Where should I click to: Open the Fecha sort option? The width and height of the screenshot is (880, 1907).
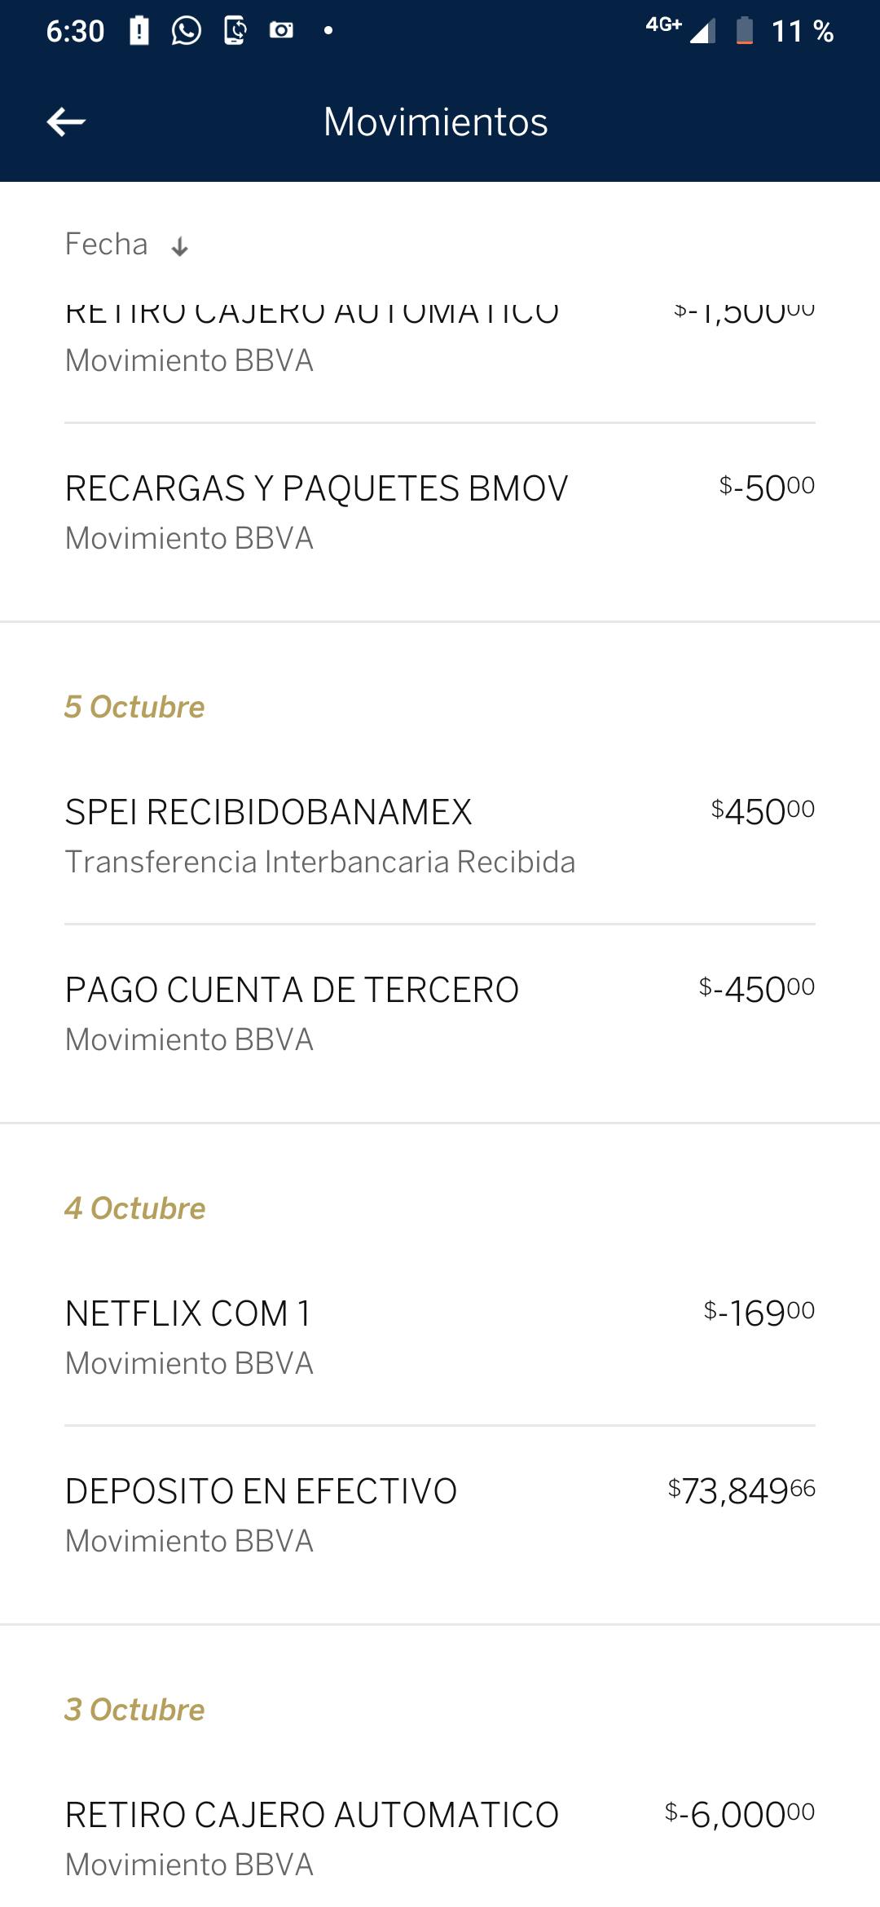(107, 245)
